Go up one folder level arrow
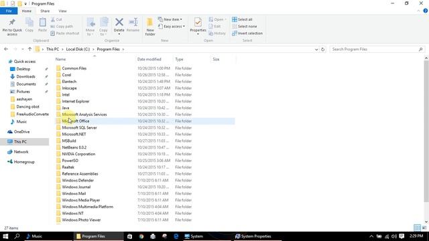The width and height of the screenshot is (429, 241). click(x=29, y=49)
